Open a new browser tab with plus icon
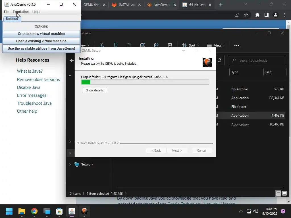This screenshot has width=291, height=218. coord(221,5)
